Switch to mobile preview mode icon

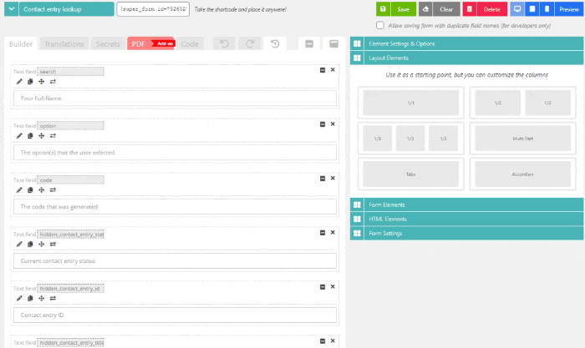[x=547, y=9]
